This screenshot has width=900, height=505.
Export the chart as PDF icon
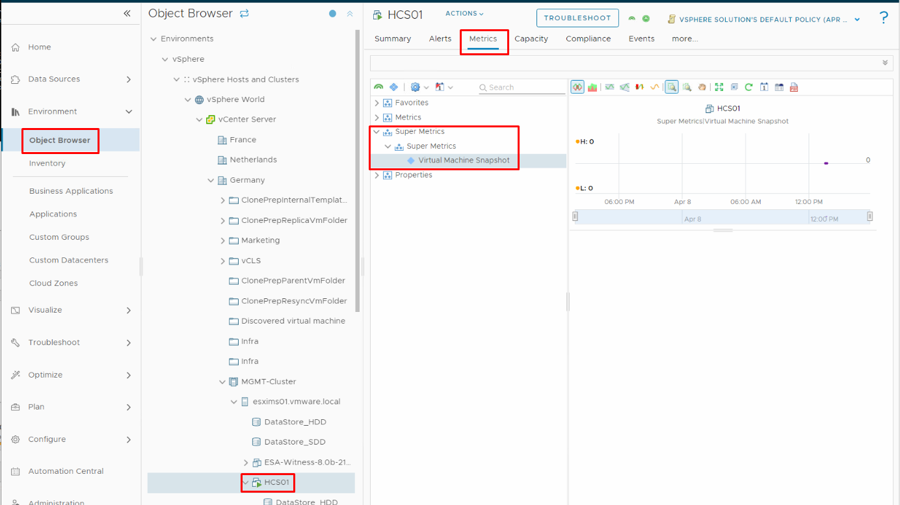point(793,87)
